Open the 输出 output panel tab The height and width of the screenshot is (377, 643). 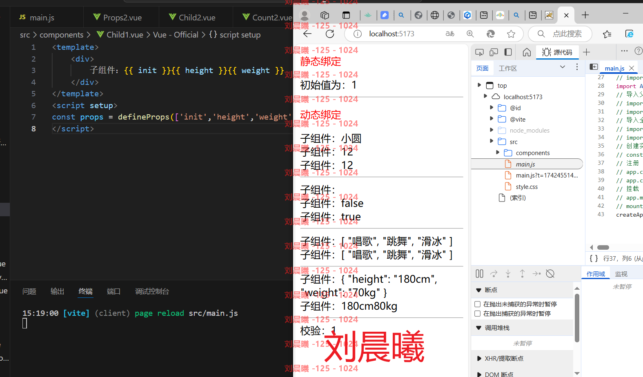57,291
